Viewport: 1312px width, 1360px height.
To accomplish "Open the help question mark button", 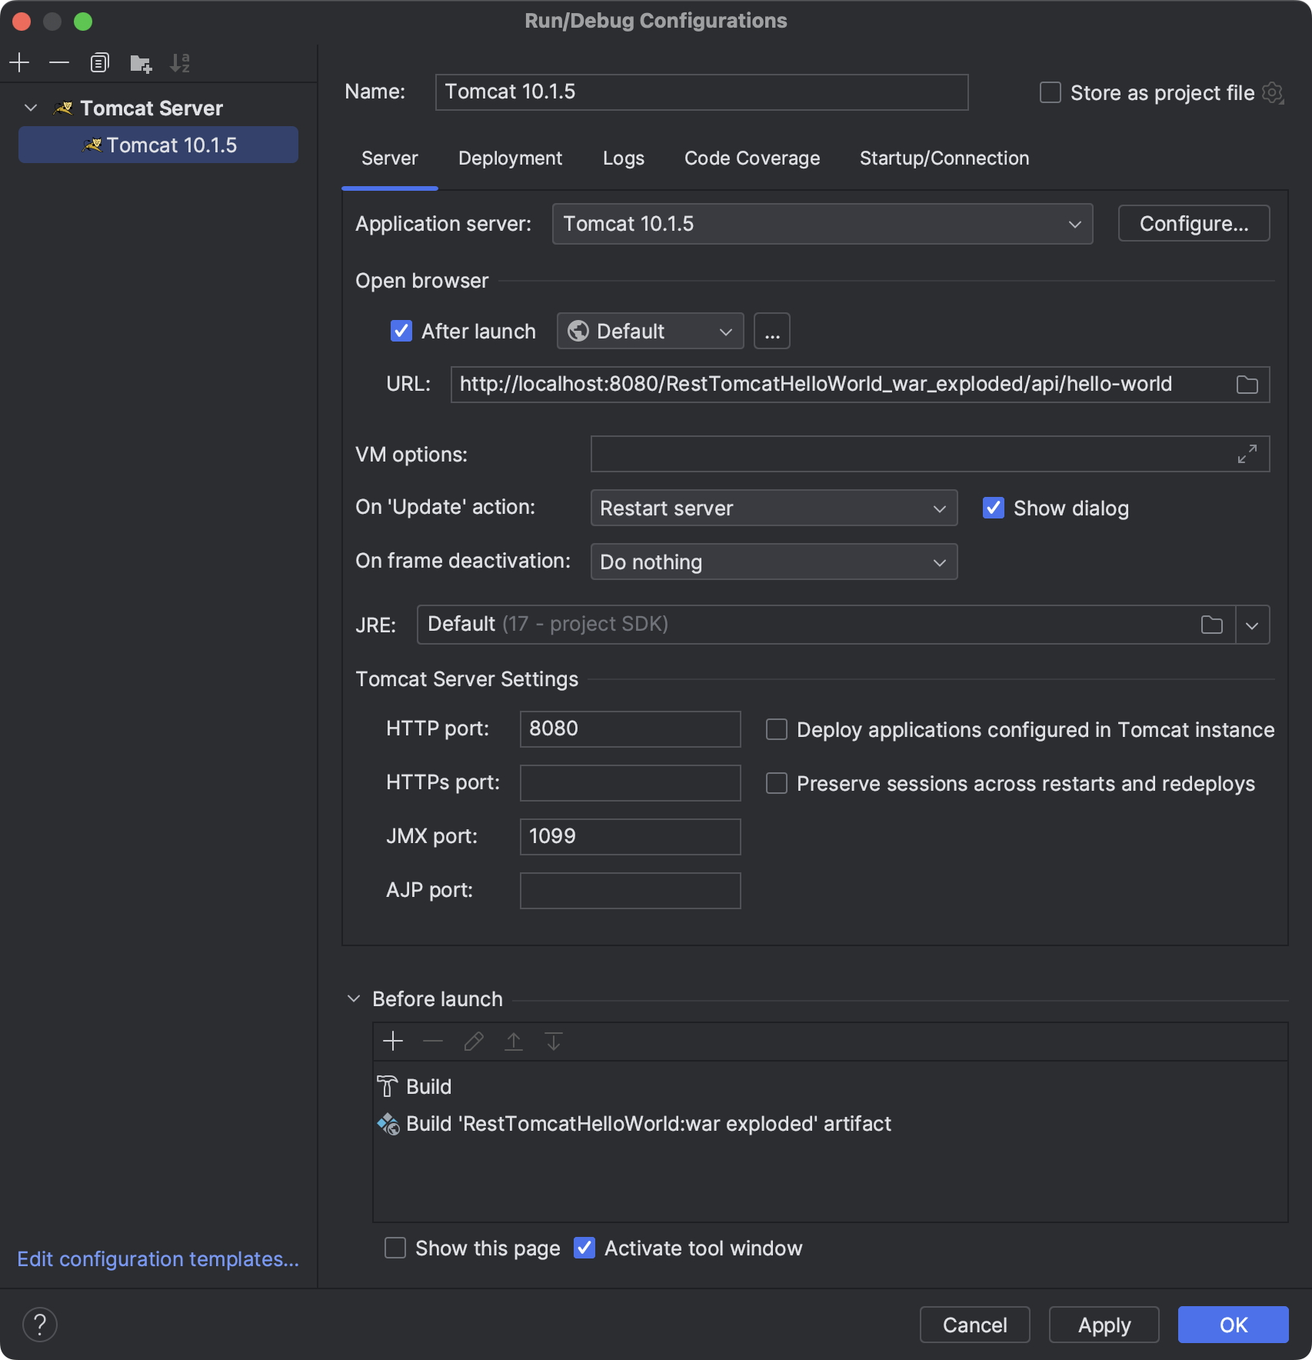I will click(40, 1325).
